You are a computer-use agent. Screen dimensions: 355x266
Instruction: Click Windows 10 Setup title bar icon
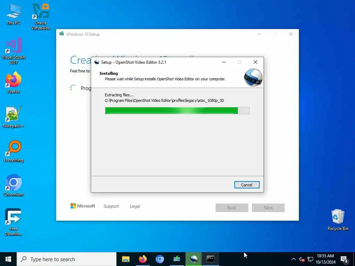point(62,34)
